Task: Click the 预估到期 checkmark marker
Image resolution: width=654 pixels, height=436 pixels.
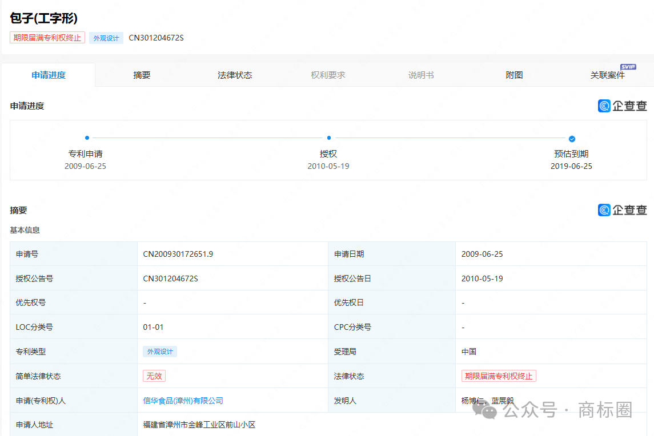Action: tap(572, 139)
